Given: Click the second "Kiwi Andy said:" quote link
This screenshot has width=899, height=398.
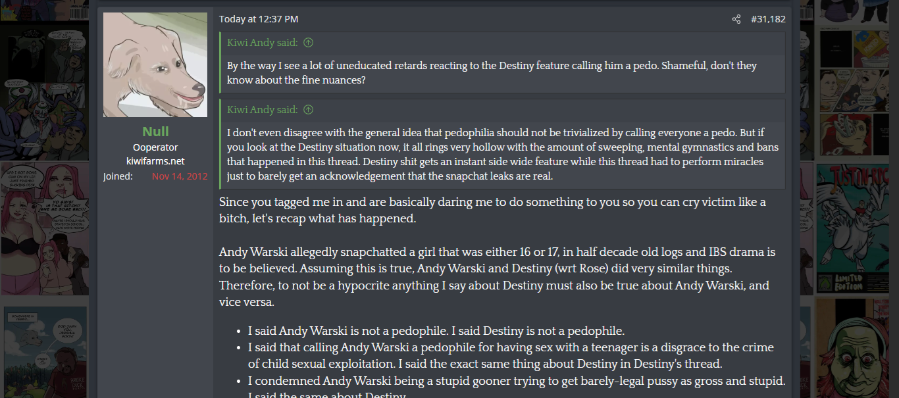Looking at the screenshot, I should pyautogui.click(x=262, y=110).
